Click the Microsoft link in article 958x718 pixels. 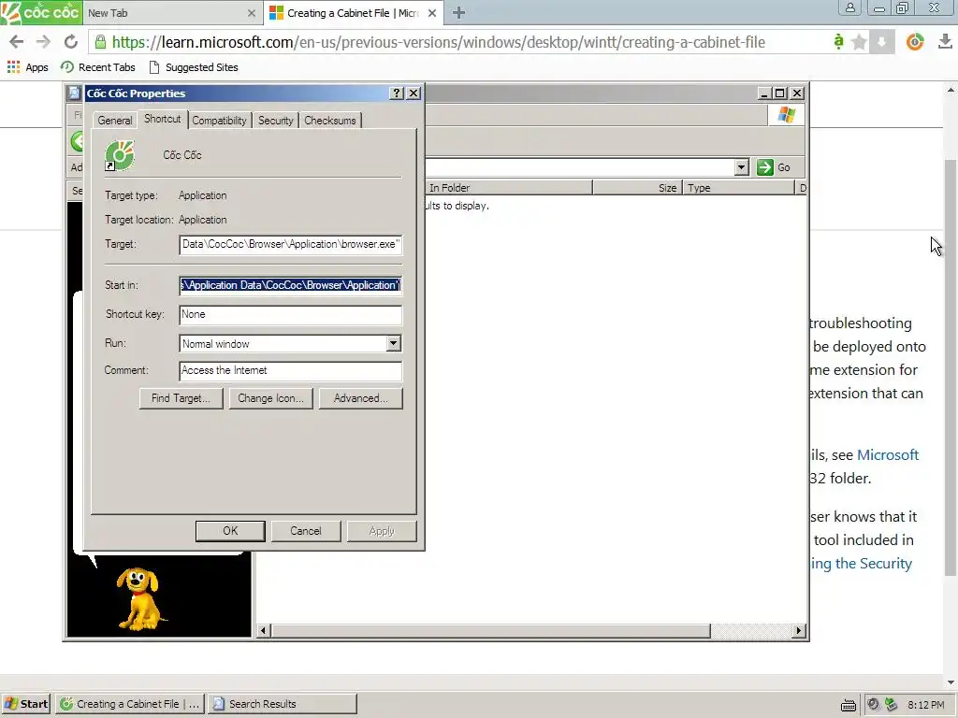click(x=888, y=455)
